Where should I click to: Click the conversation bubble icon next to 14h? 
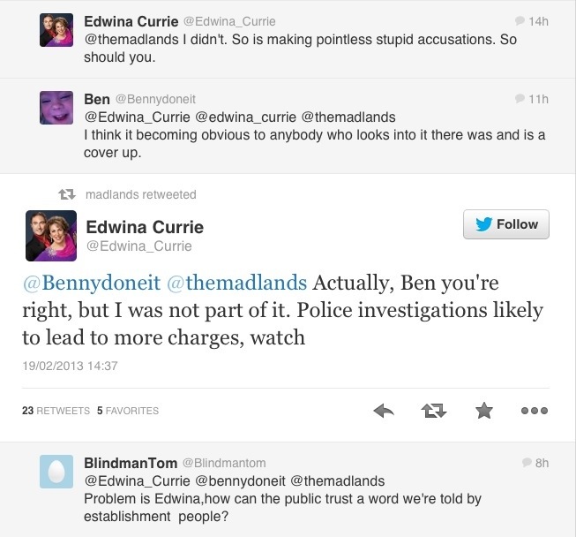point(520,20)
